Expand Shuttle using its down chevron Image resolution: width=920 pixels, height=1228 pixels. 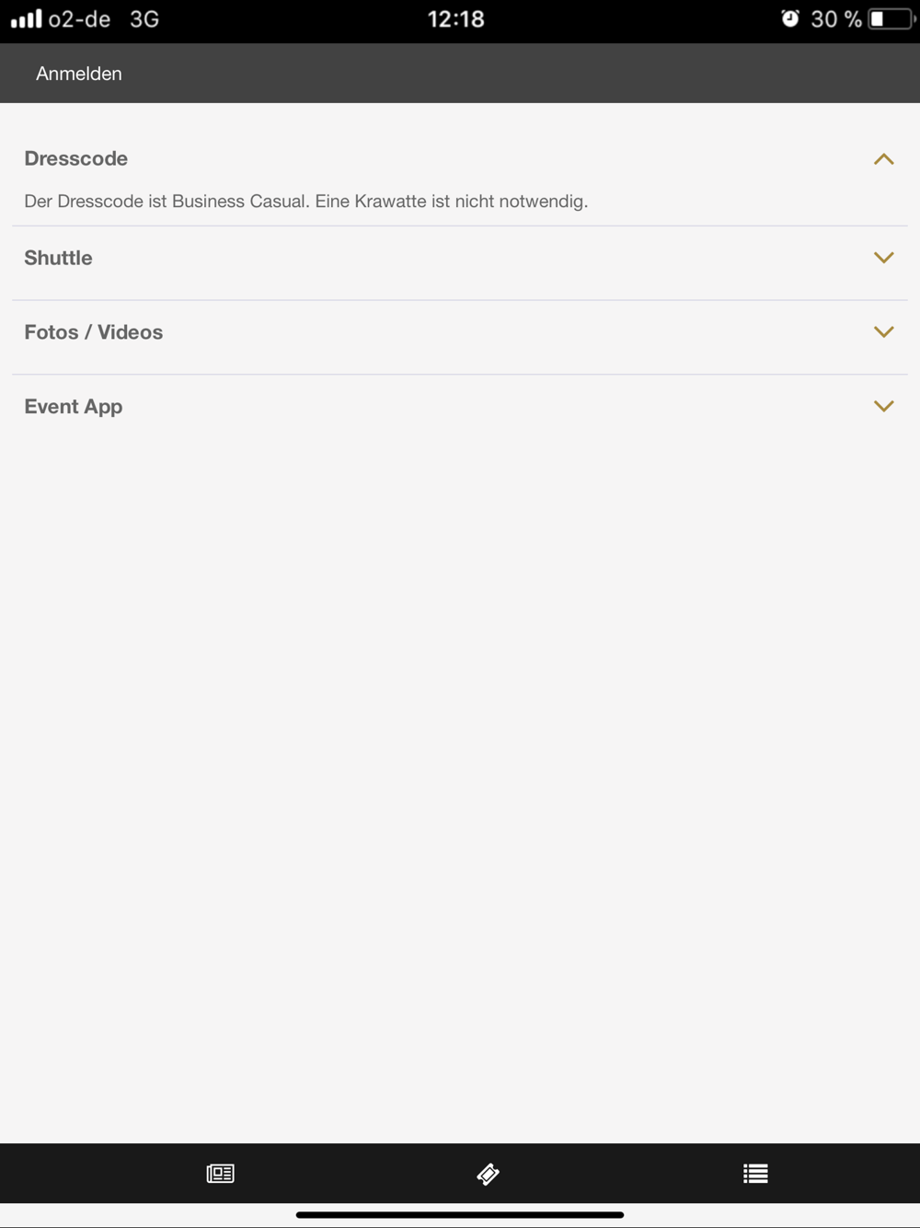[x=883, y=258]
